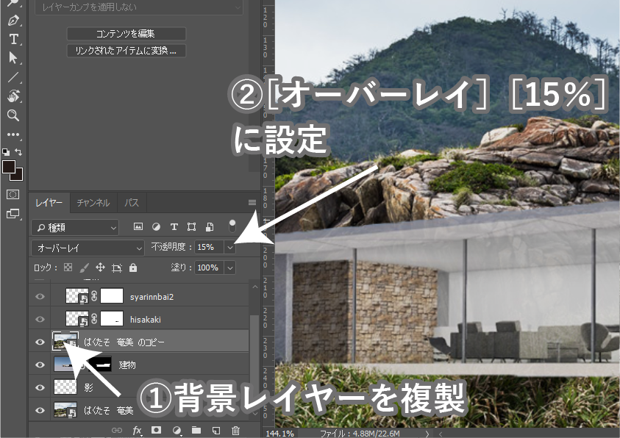Lock artboard nesting icon

pos(117,268)
